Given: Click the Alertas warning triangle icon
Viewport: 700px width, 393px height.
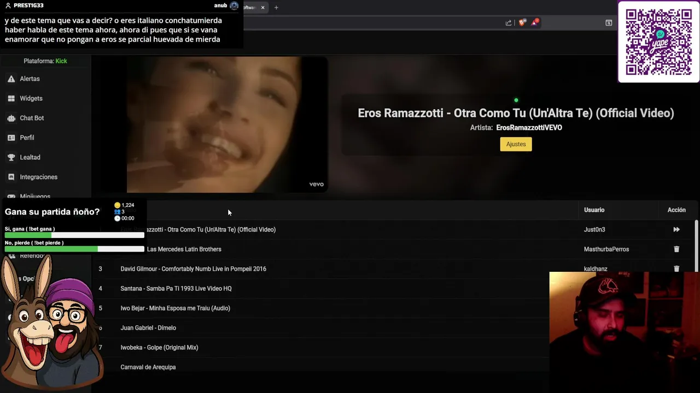Looking at the screenshot, I should pyautogui.click(x=11, y=79).
